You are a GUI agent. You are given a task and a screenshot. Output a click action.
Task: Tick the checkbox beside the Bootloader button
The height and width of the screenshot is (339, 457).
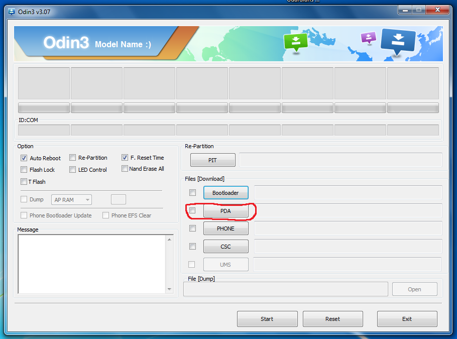tap(193, 192)
